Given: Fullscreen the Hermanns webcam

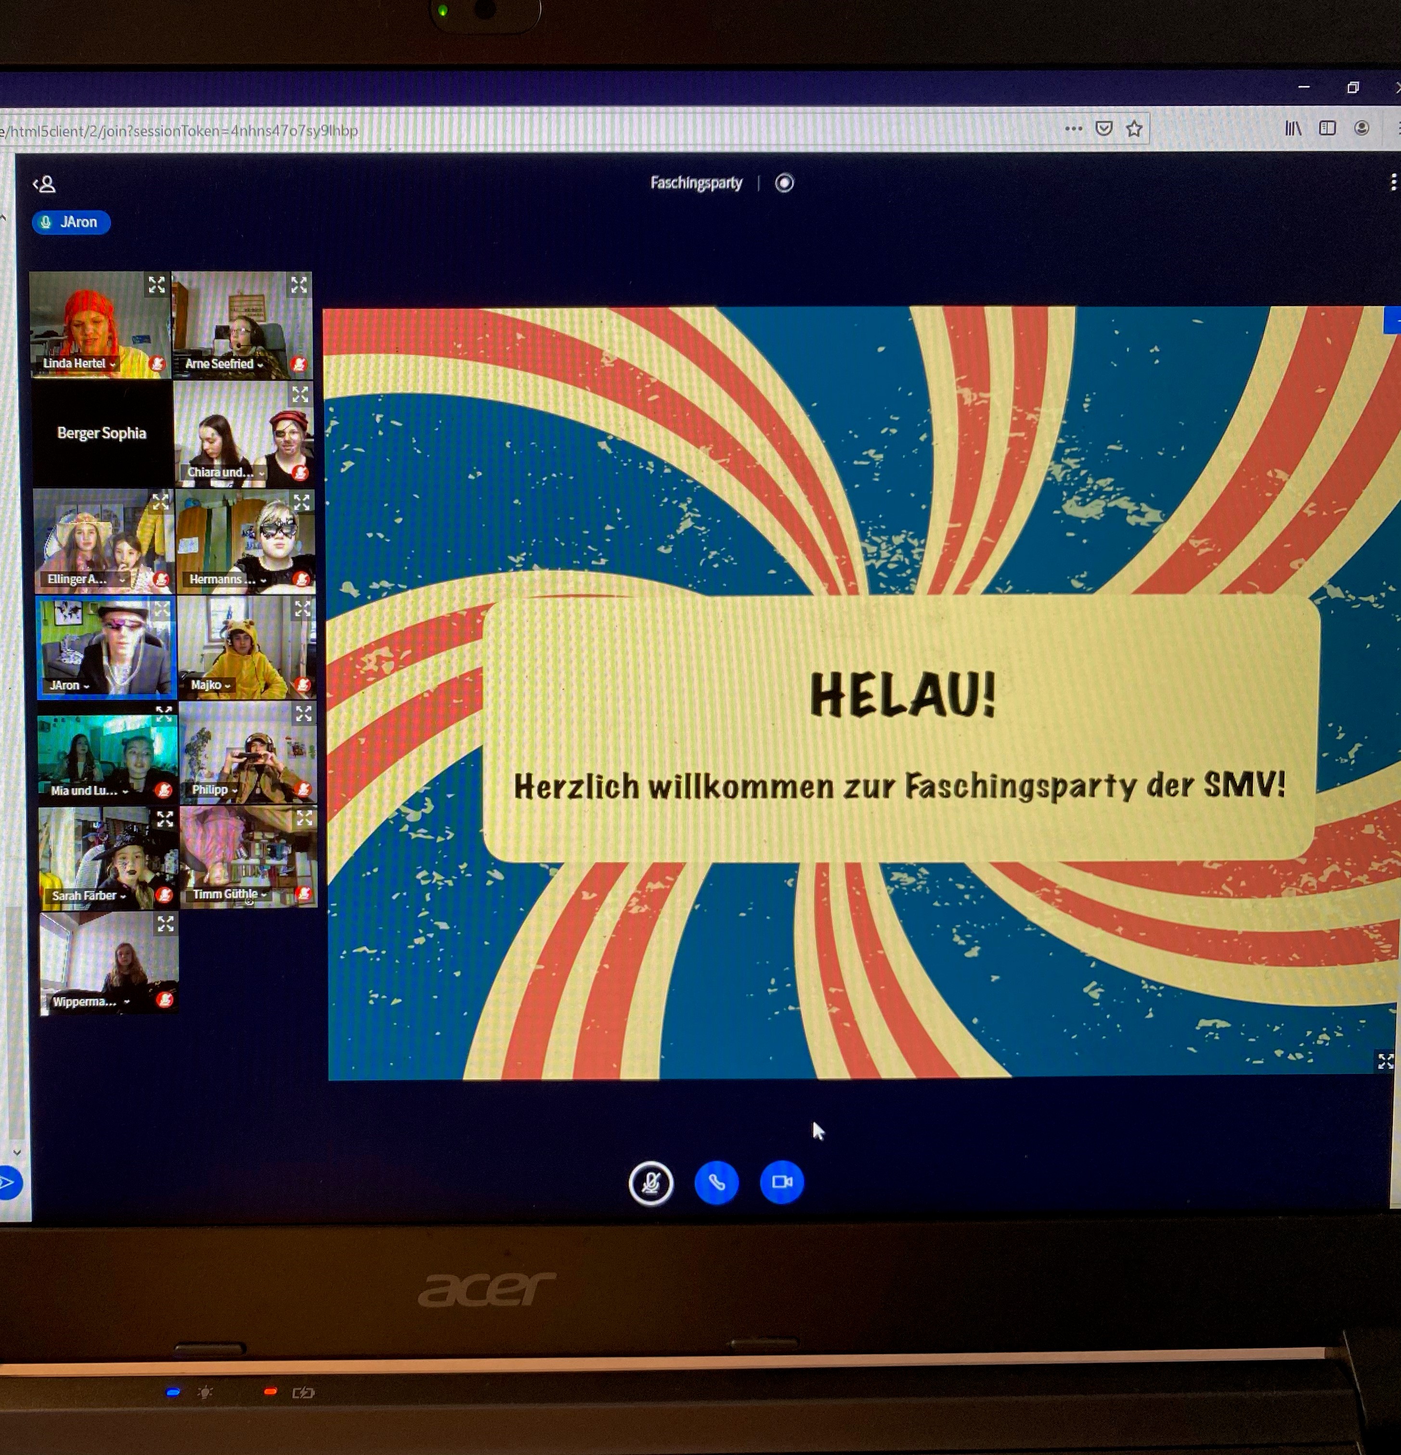Looking at the screenshot, I should click(301, 503).
